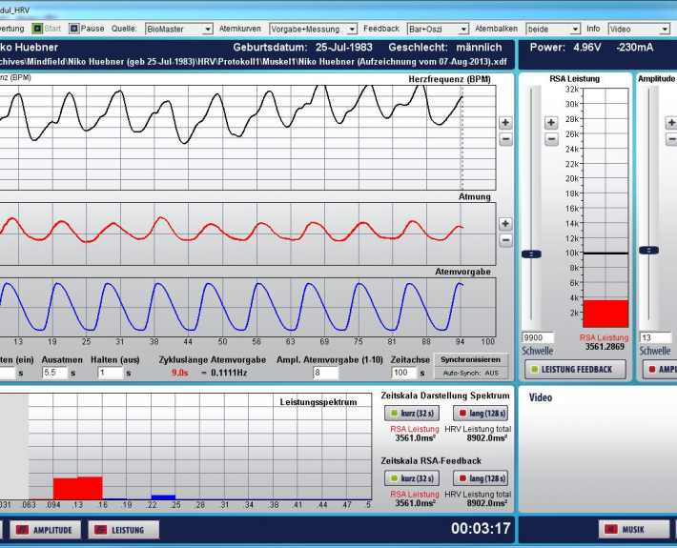Click the Start recording button
The width and height of the screenshot is (677, 548).
pos(47,29)
